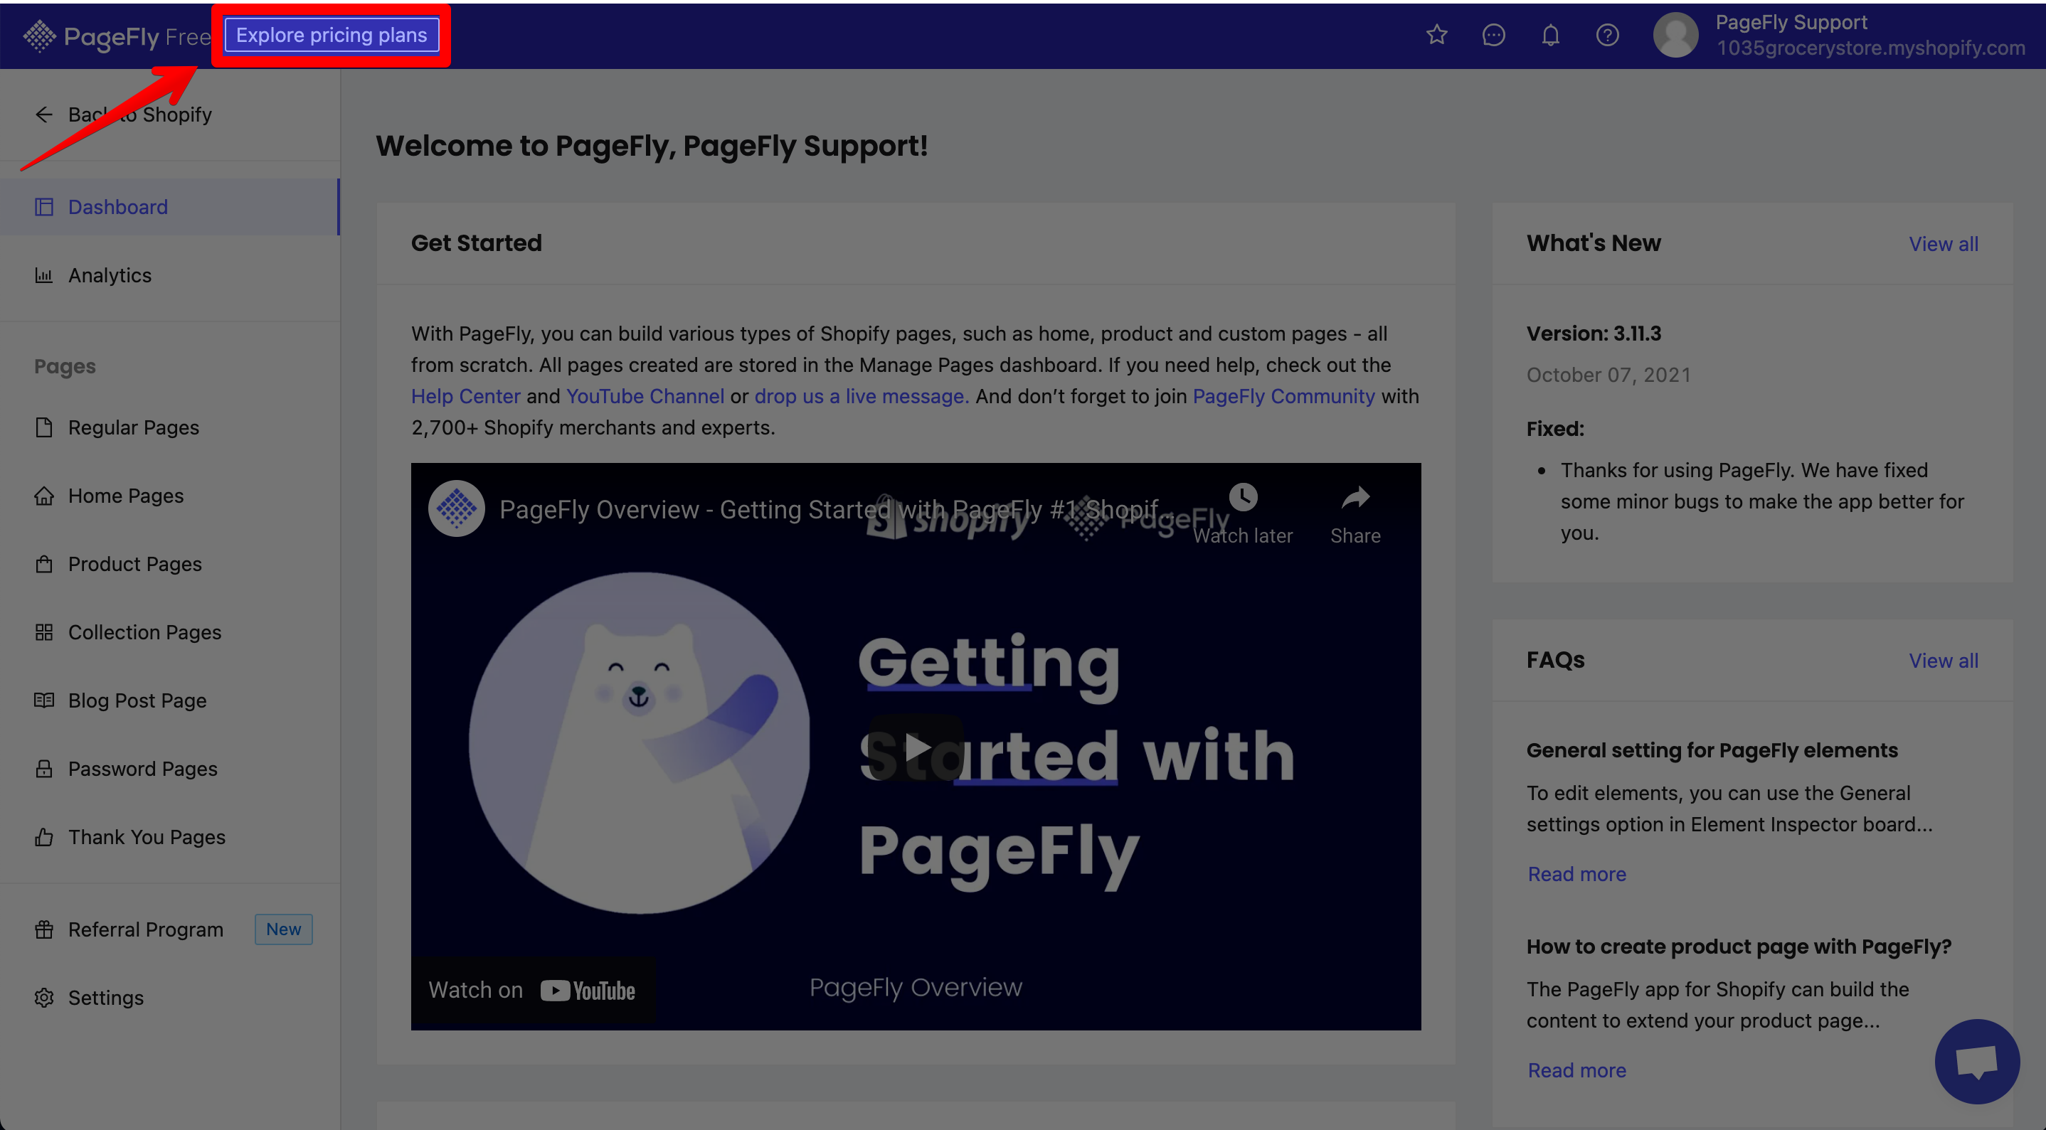Click How to create product page title
The image size is (2046, 1130).
(x=1739, y=947)
